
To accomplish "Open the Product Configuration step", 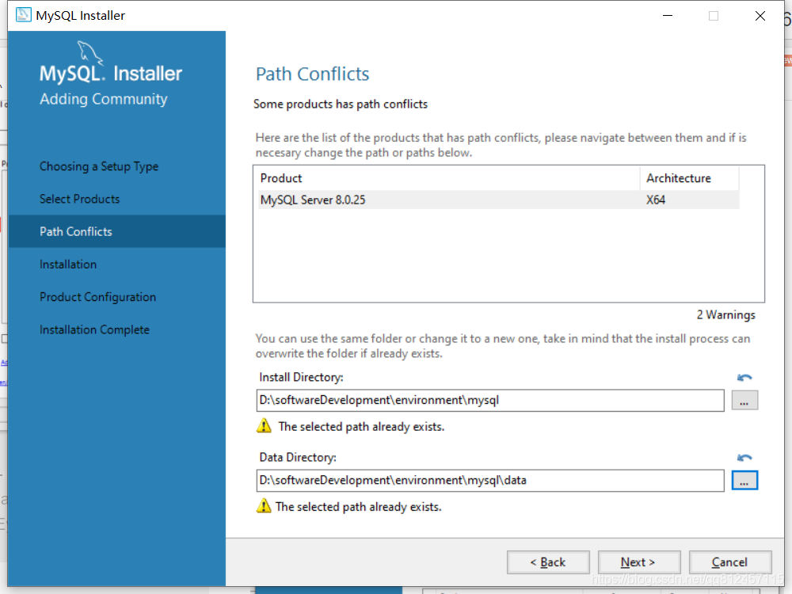I will 98,297.
